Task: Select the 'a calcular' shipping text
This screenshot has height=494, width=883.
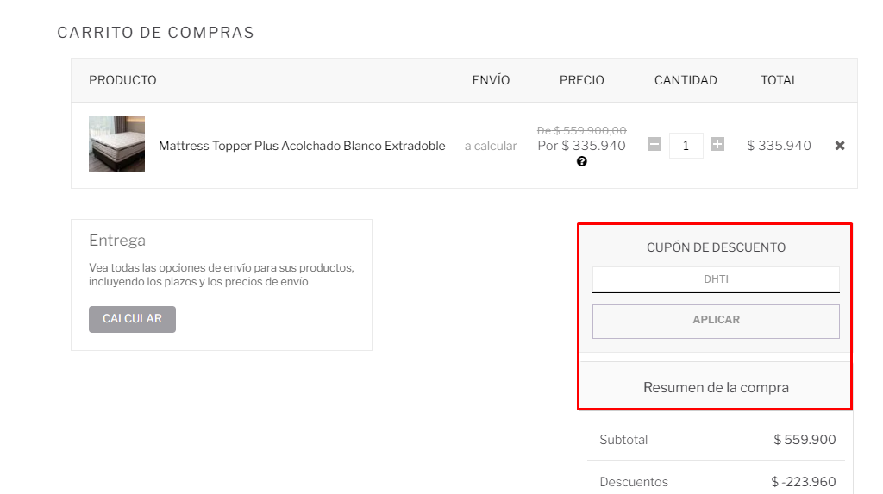Action: [x=491, y=146]
